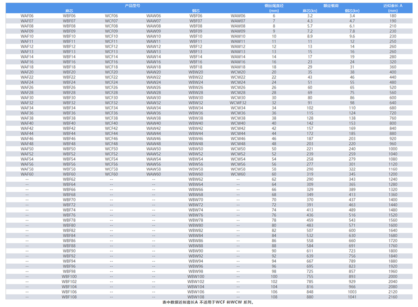The image size is (418, 307).
Task: Click the WCWF32 model cell
Action: click(x=238, y=103)
